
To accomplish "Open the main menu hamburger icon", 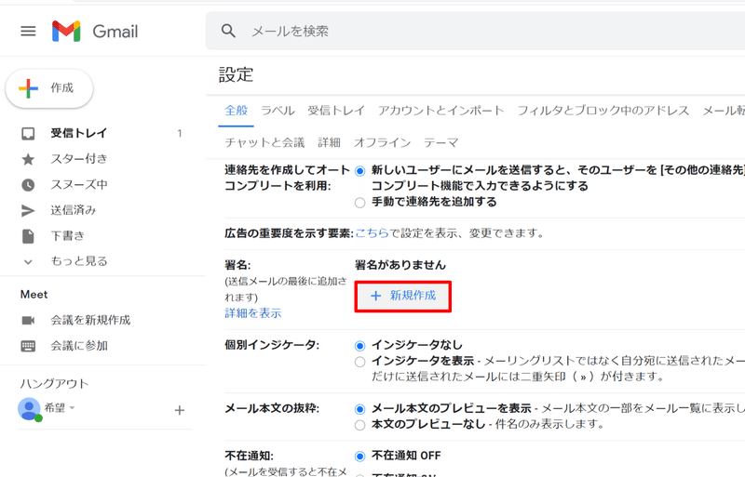I will click(28, 32).
